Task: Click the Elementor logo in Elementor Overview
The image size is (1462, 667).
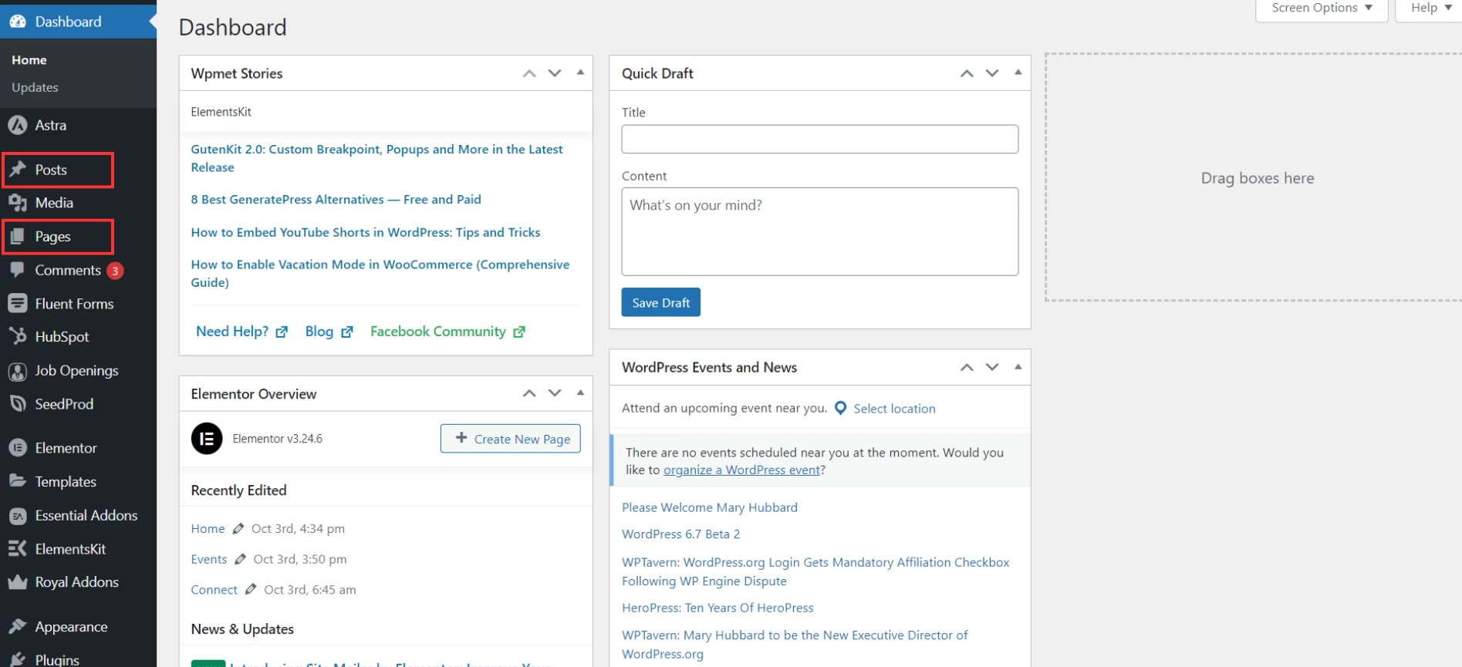Action: 207,439
